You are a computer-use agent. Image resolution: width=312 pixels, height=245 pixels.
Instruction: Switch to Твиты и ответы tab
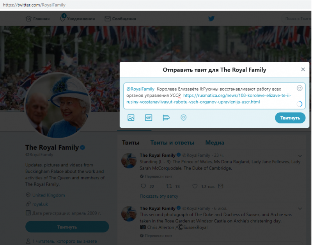click(x=172, y=143)
